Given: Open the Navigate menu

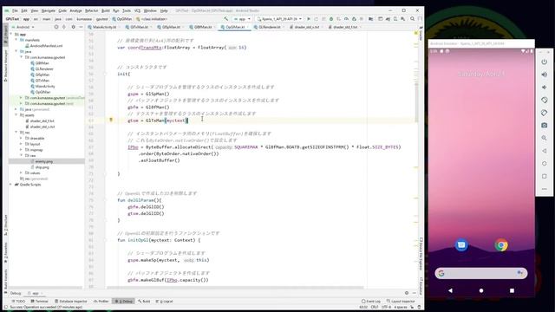Looking at the screenshot, I should point(49,10).
